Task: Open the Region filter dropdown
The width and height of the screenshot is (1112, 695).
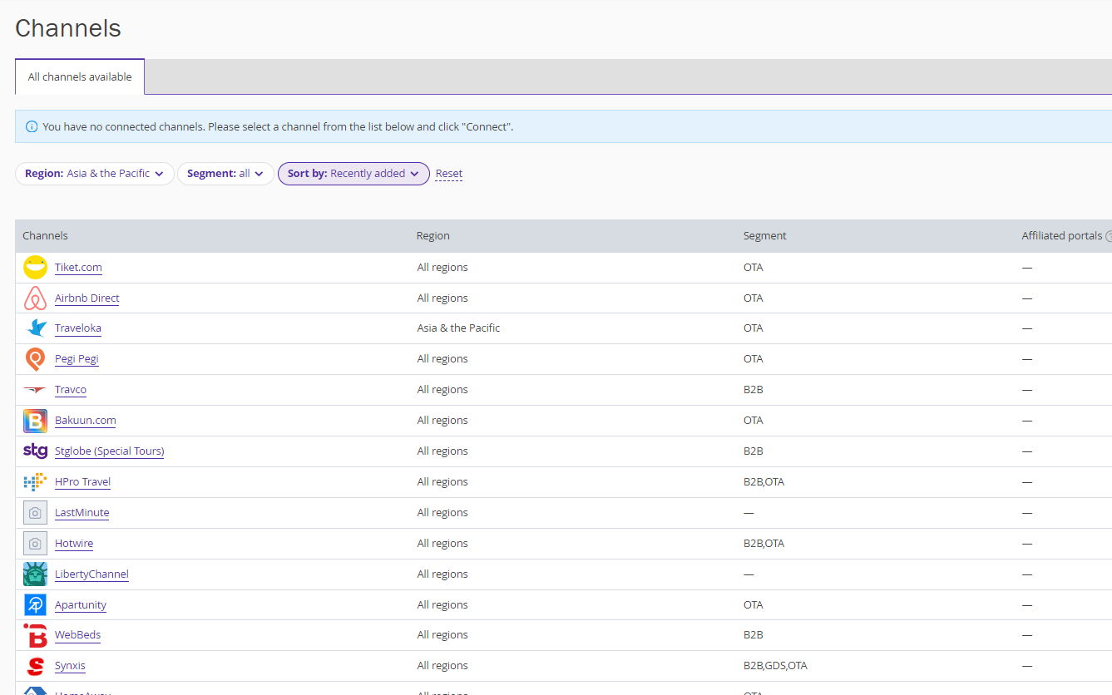Action: point(94,174)
